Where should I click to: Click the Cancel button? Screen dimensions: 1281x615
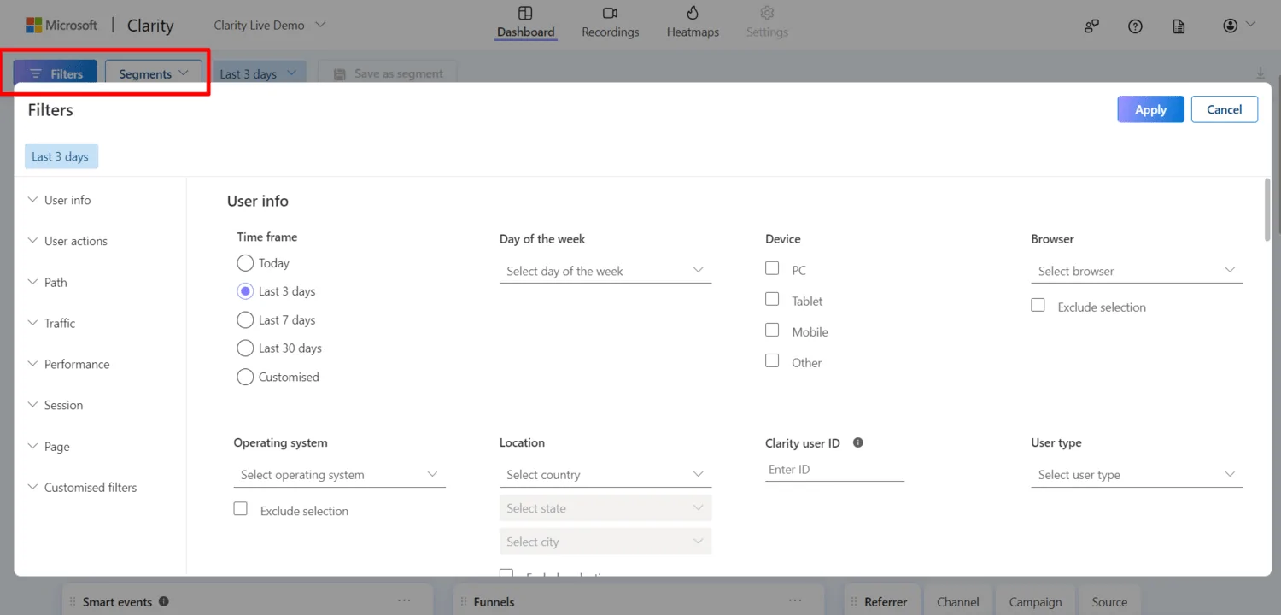(1224, 109)
